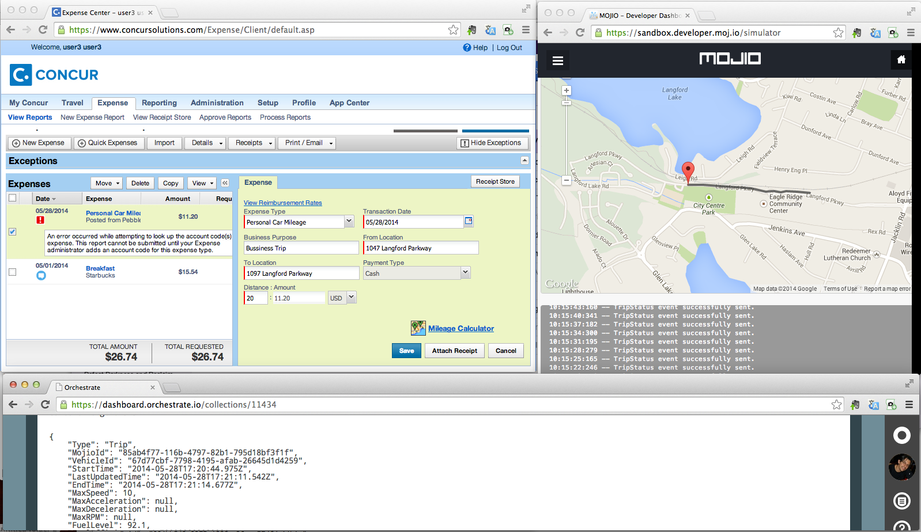This screenshot has width=921, height=532.
Task: Bookmark the Concur page with star icon
Action: [454, 30]
